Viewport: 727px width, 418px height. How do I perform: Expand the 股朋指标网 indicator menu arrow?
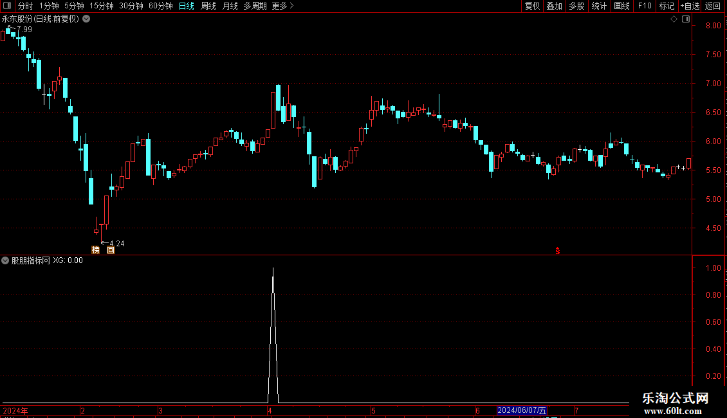pyautogui.click(x=5, y=260)
